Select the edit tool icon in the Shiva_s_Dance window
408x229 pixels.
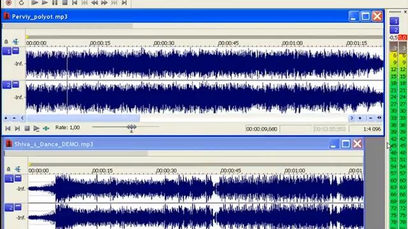(18, 169)
